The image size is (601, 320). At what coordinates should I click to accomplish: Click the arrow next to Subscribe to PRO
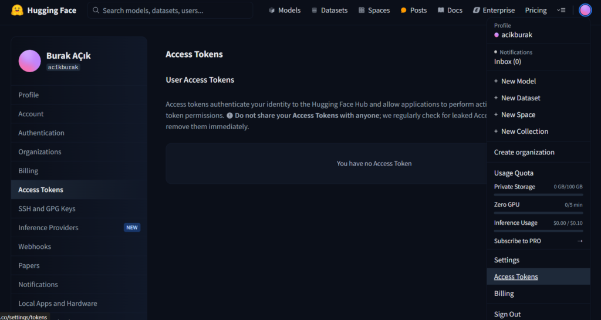click(x=580, y=241)
